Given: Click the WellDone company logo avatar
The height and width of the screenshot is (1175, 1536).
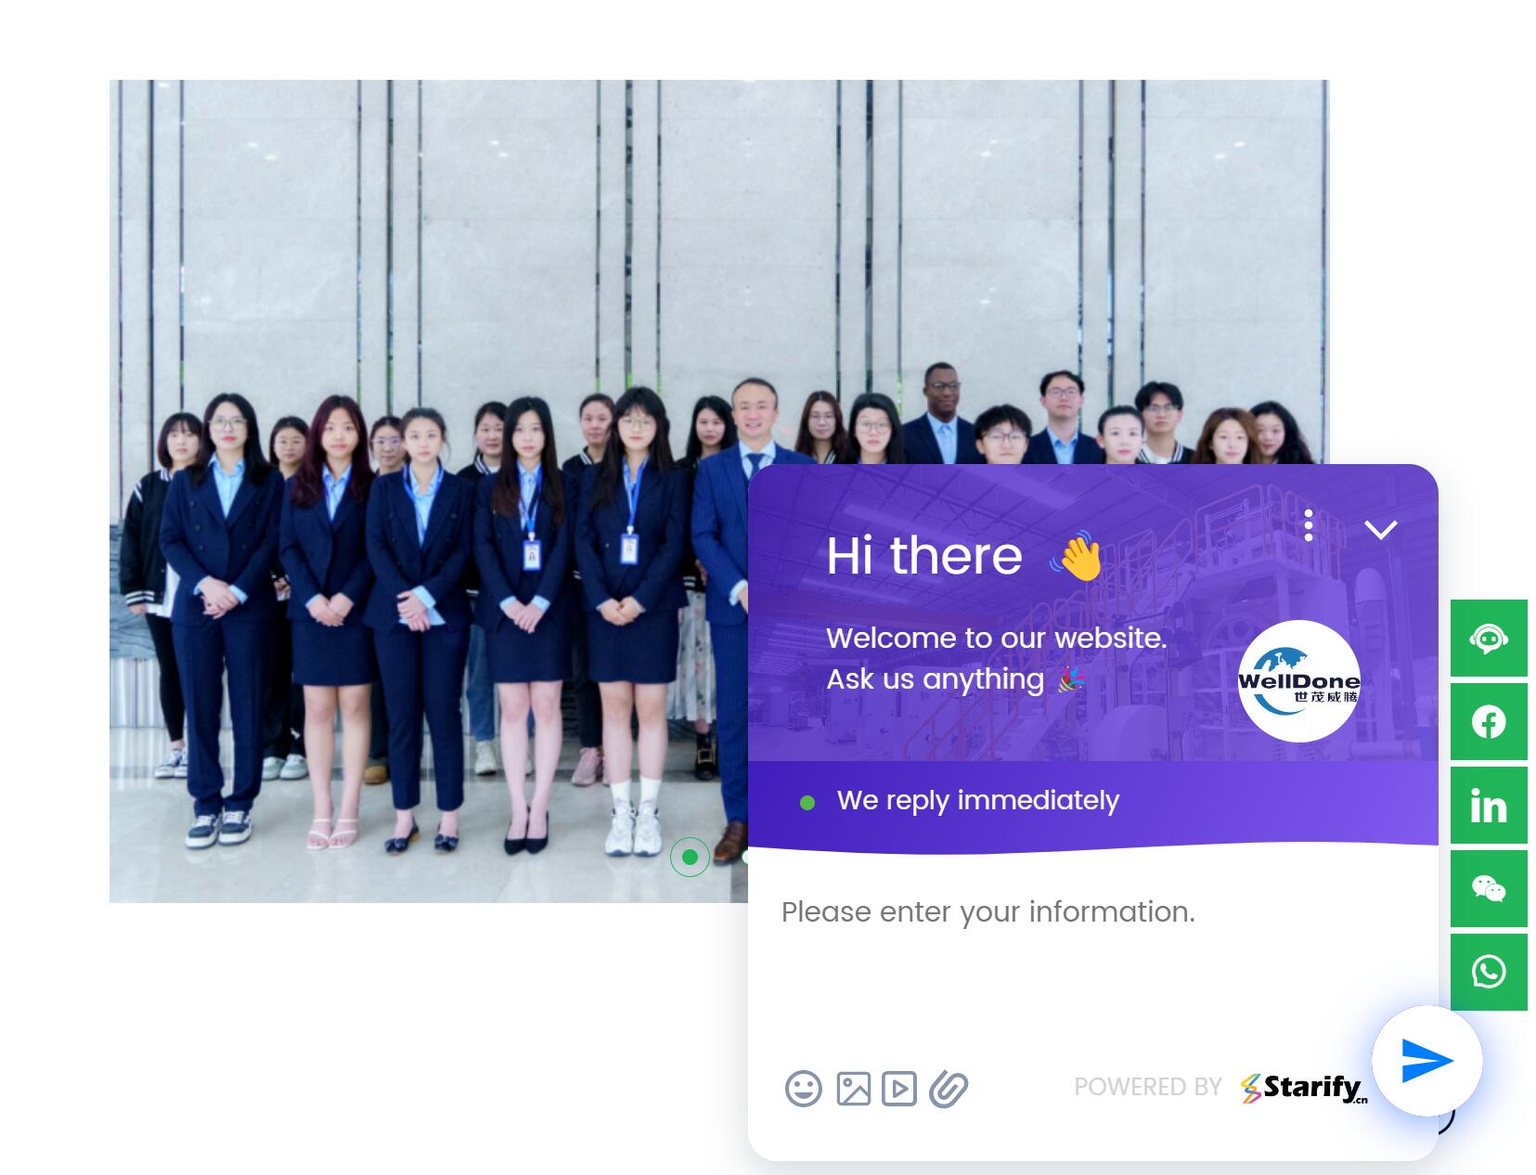Looking at the screenshot, I should pyautogui.click(x=1298, y=681).
